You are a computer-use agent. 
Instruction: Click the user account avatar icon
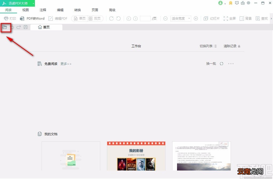click(220, 3)
